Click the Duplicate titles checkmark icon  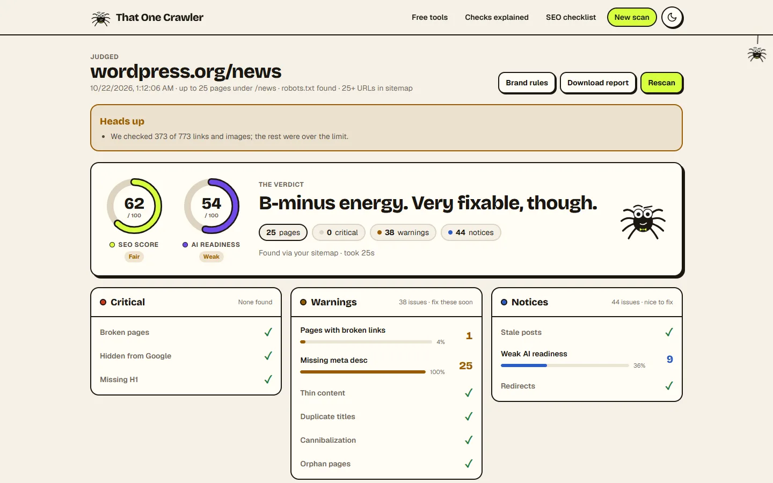coord(469,416)
